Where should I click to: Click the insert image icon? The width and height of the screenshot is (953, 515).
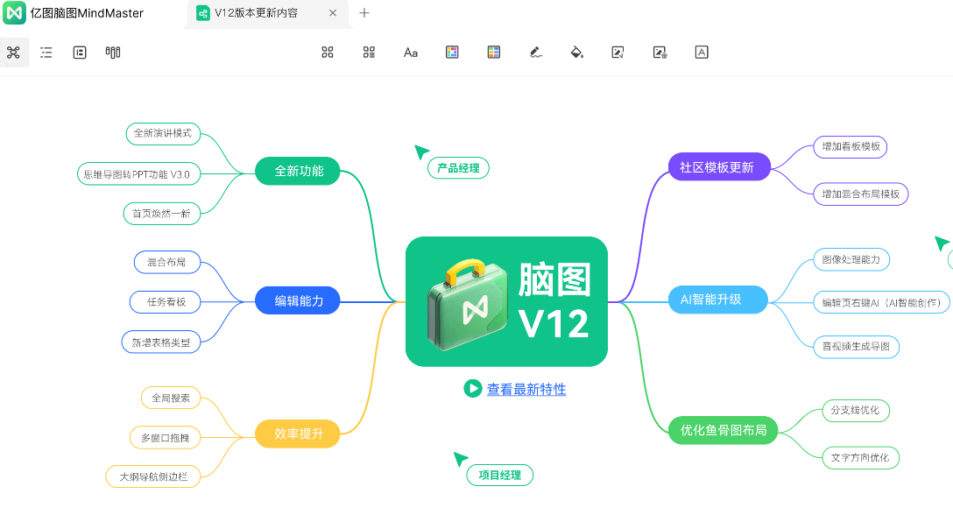point(618,52)
